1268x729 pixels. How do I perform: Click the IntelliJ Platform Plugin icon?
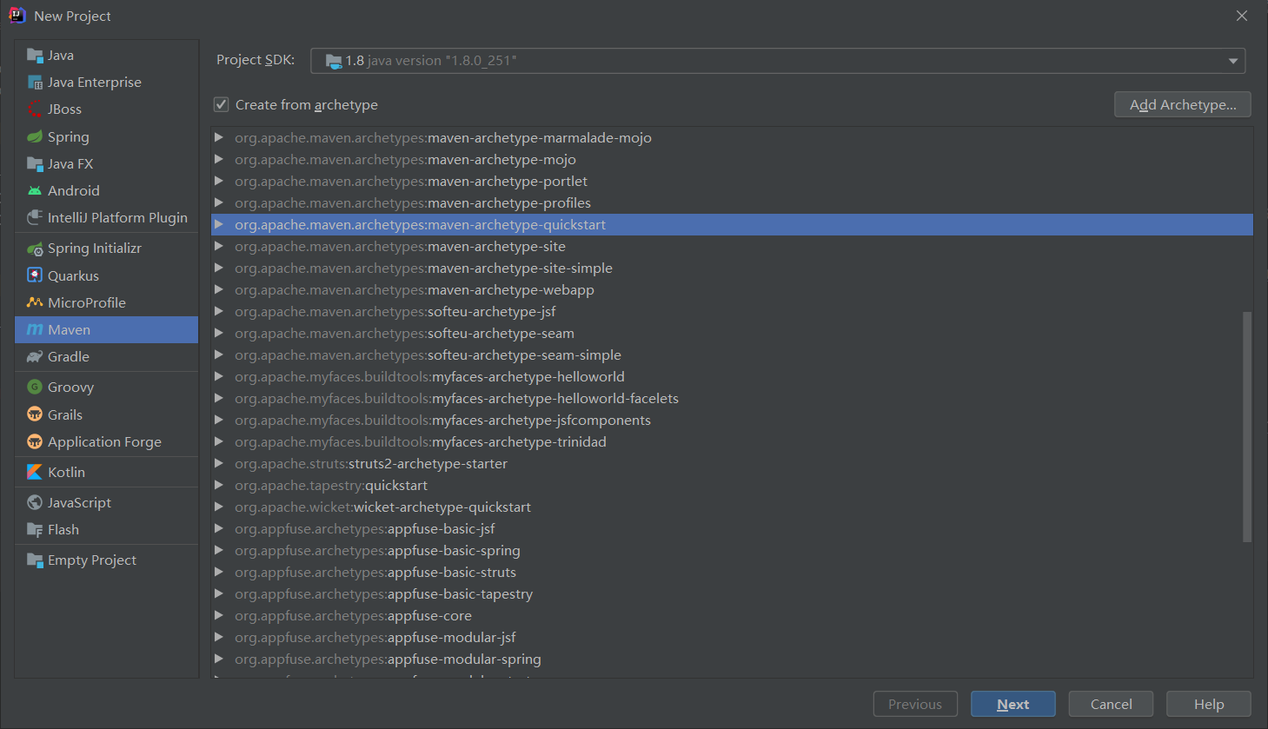35,217
